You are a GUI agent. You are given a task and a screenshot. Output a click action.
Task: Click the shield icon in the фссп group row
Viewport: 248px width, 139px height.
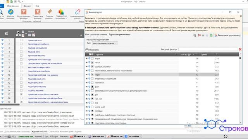pos(90,86)
